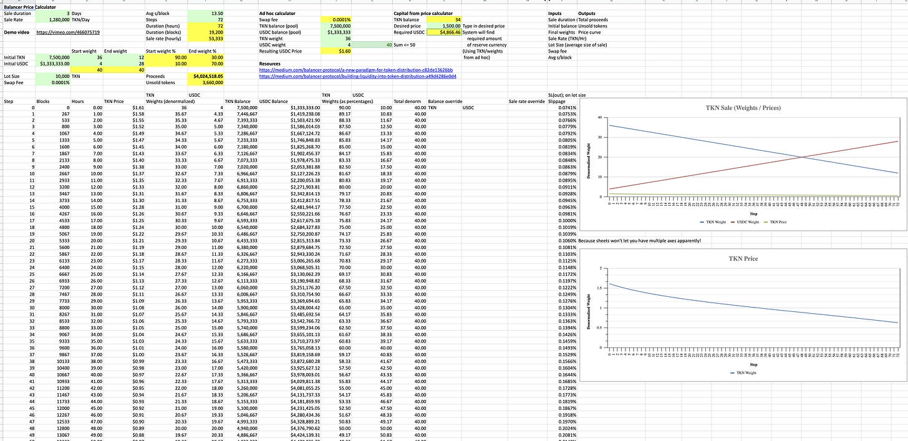
Task: Select the "Hours" column header
Action: pos(77,101)
